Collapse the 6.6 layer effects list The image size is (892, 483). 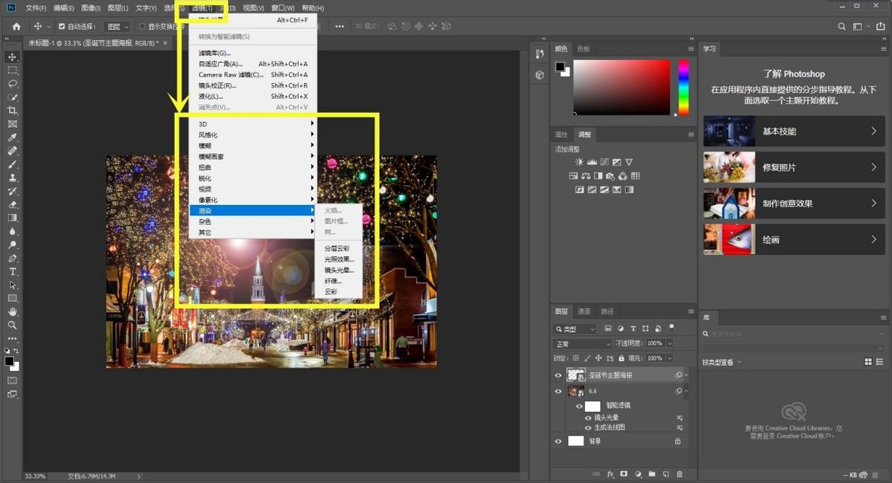click(686, 391)
